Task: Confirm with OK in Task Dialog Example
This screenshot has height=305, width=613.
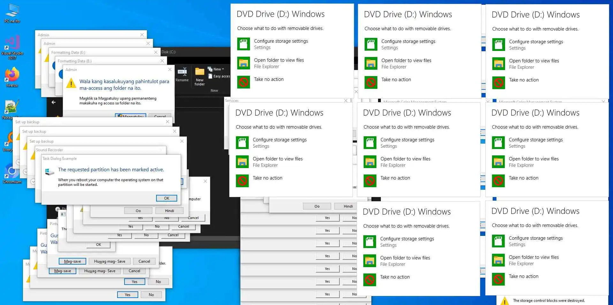Action: (x=167, y=198)
